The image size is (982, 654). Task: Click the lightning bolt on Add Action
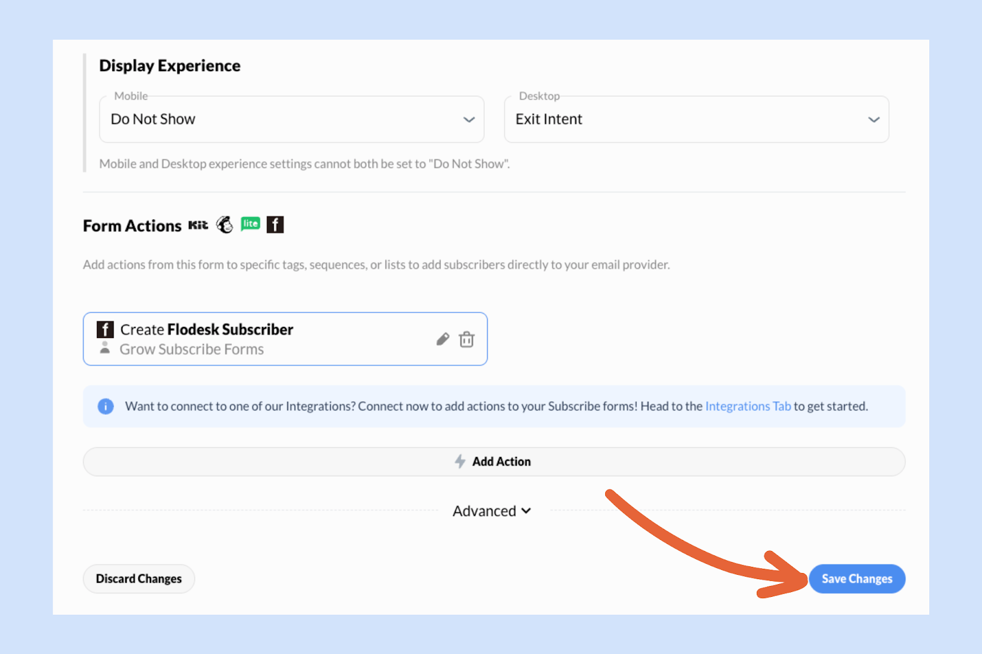click(460, 461)
